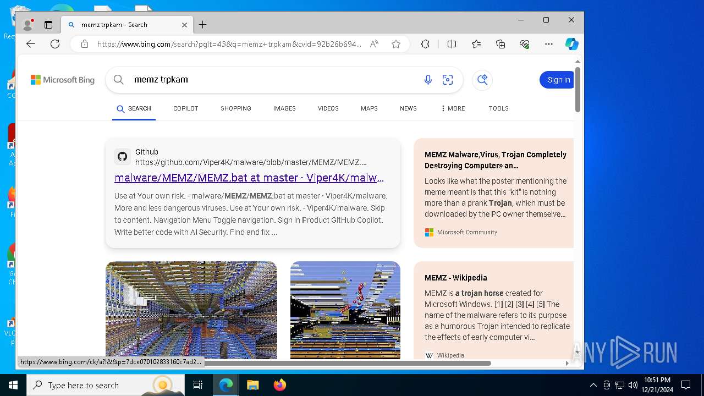The image size is (704, 396).
Task: Open File Explorer from taskbar
Action: [x=252, y=385]
